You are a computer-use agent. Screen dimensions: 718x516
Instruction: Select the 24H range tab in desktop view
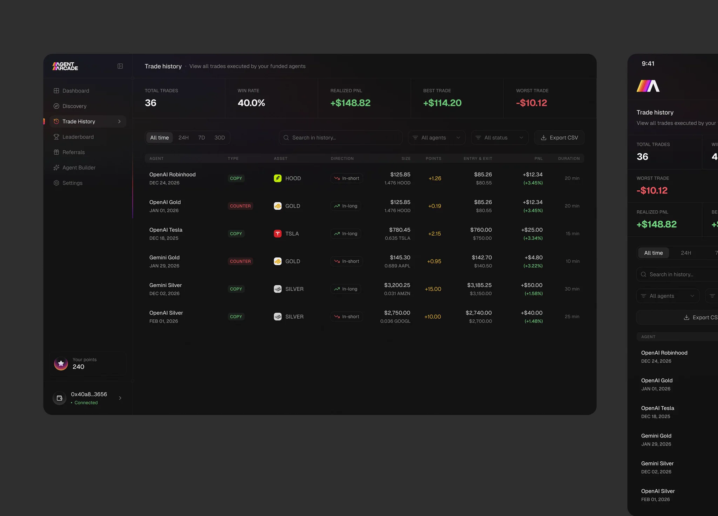(183, 138)
